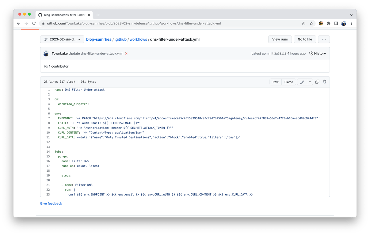The width and height of the screenshot is (370, 235).
Task: Click the 'runs-on: ubuntu-latest' line
Action: pos(80,166)
